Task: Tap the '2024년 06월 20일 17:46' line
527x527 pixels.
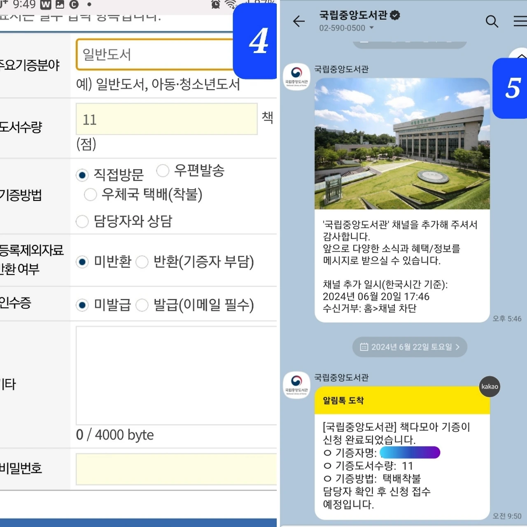Action: [x=376, y=296]
